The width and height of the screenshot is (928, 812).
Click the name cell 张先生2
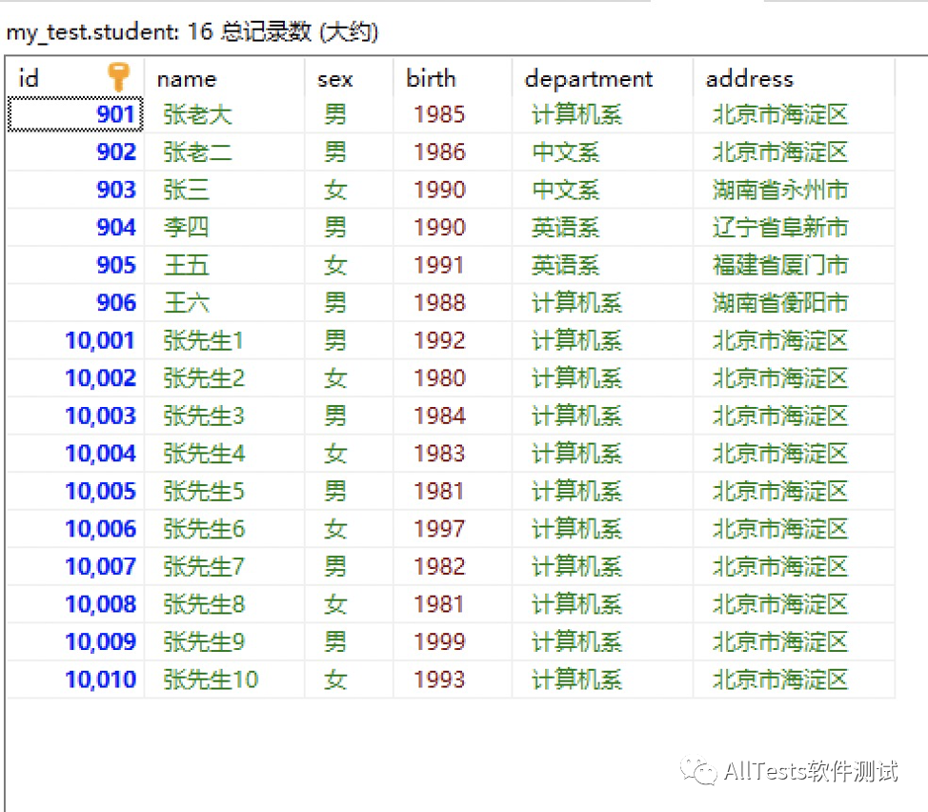[224, 378]
